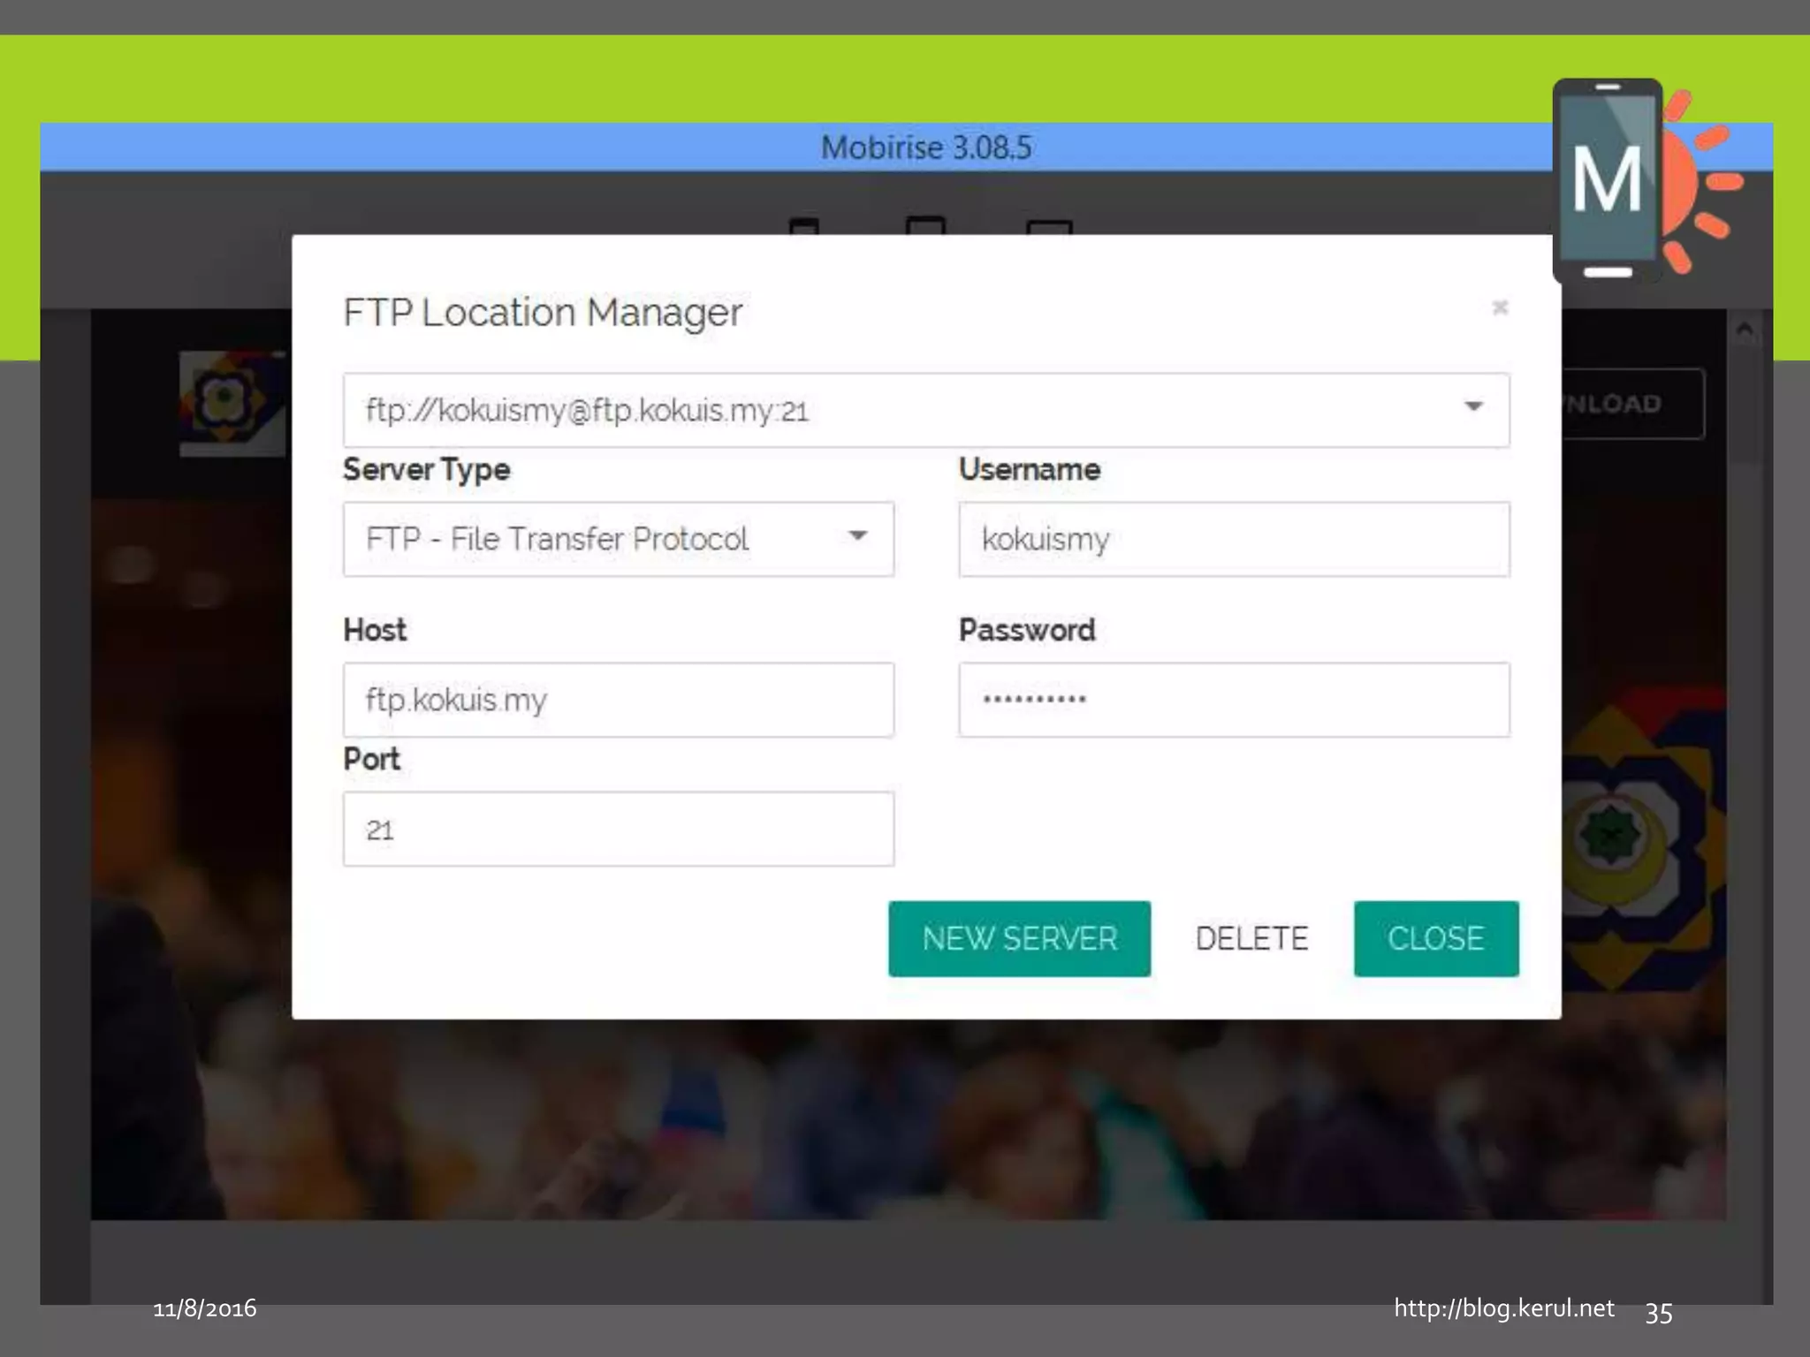
Task: Select the Port field showing 21
Action: (x=618, y=829)
